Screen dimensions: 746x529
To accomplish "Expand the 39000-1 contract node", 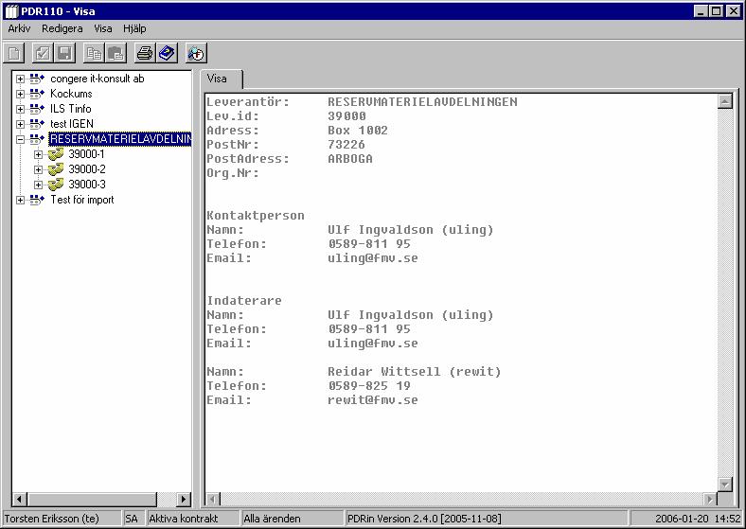I will pyautogui.click(x=39, y=154).
